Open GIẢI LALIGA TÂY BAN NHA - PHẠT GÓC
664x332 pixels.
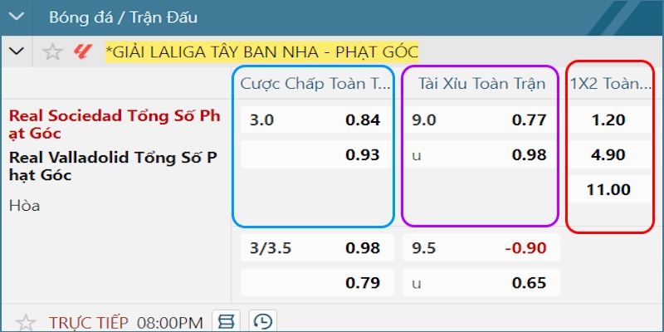(261, 51)
